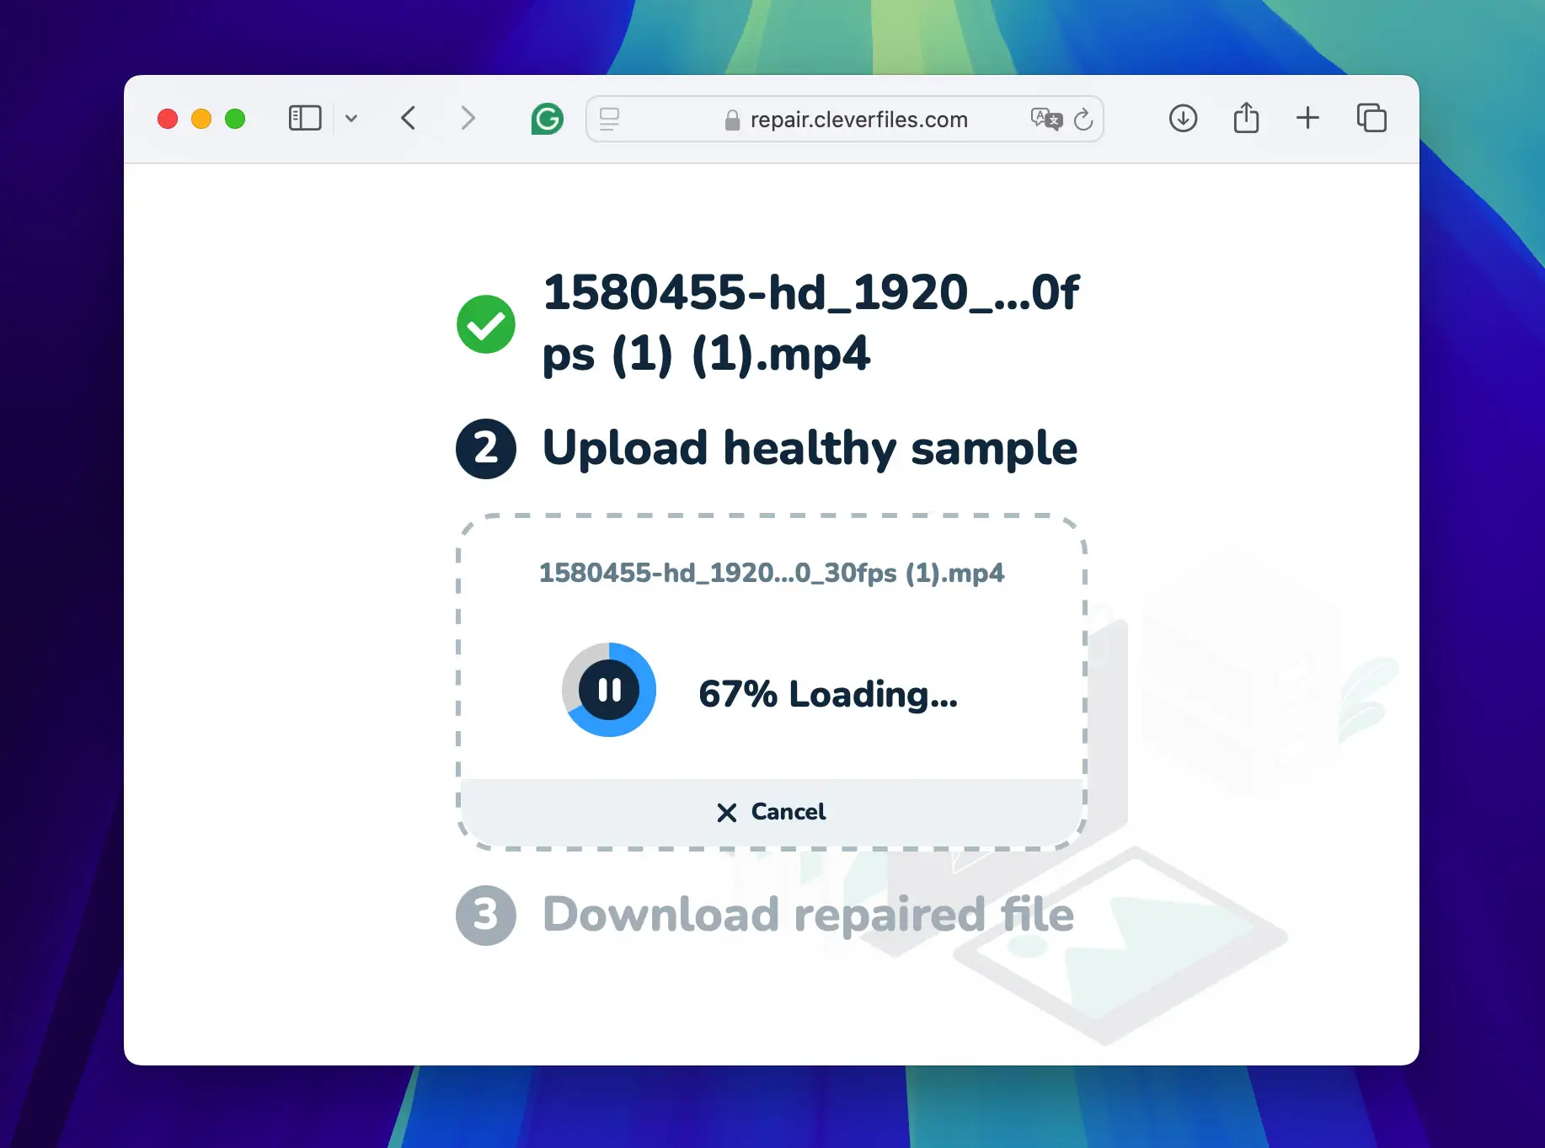
Task: Open the Grammarly extension icon
Action: pos(548,119)
